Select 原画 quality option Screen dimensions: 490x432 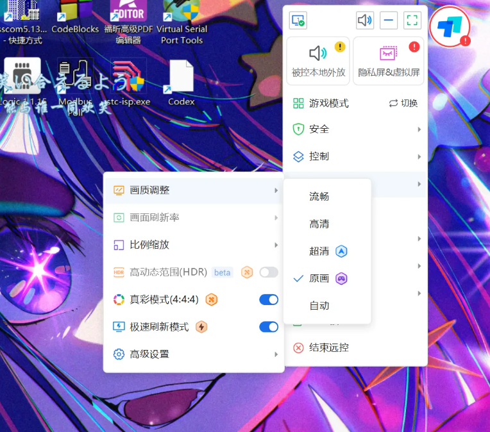(x=327, y=278)
